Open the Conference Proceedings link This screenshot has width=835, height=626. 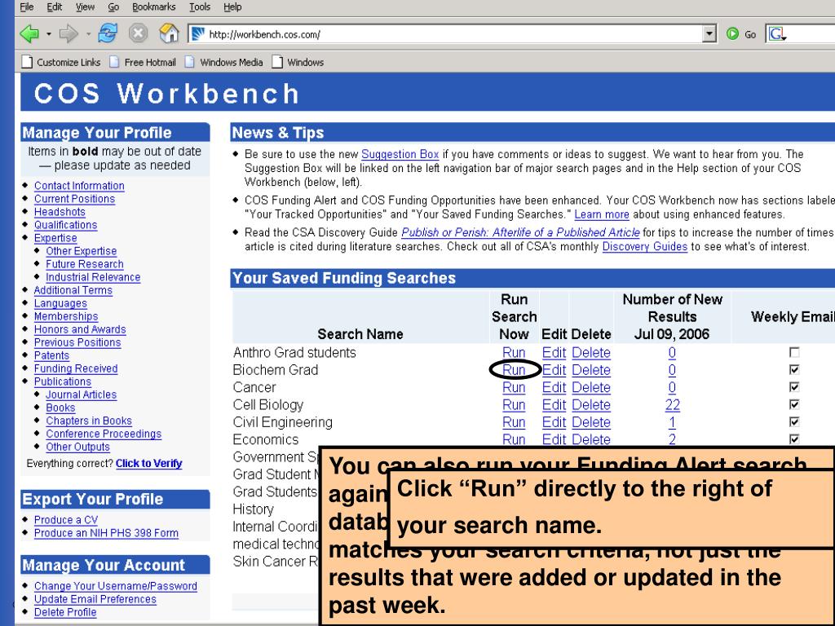point(104,434)
